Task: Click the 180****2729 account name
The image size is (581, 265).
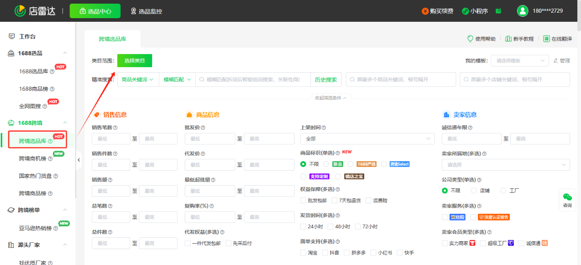Action: [548, 11]
